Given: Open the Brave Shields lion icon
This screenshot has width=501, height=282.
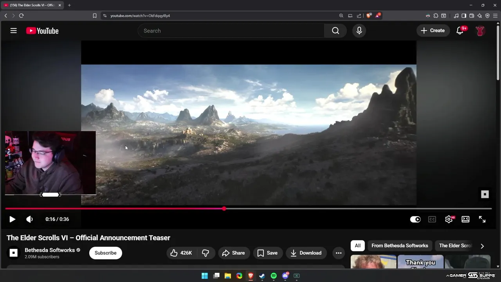Looking at the screenshot, I should [369, 16].
